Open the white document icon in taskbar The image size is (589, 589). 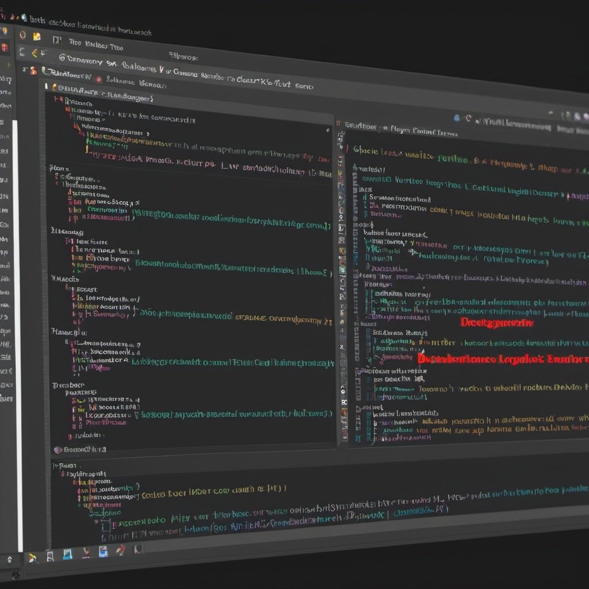tap(50, 556)
